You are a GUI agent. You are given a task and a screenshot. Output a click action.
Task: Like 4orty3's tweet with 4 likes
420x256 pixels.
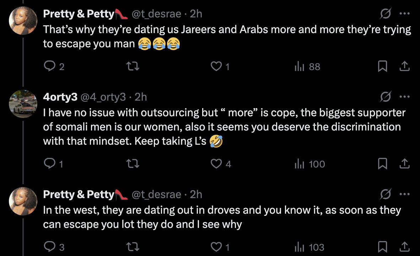(216, 164)
